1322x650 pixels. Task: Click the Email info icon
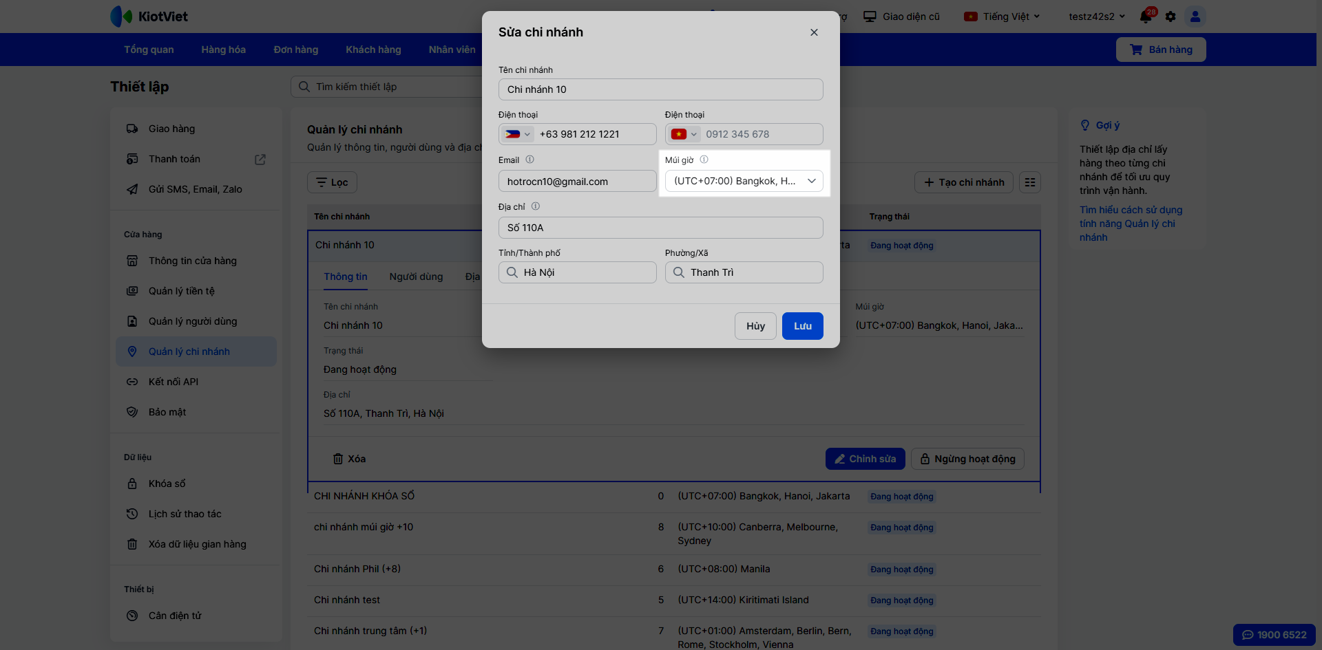530,160
